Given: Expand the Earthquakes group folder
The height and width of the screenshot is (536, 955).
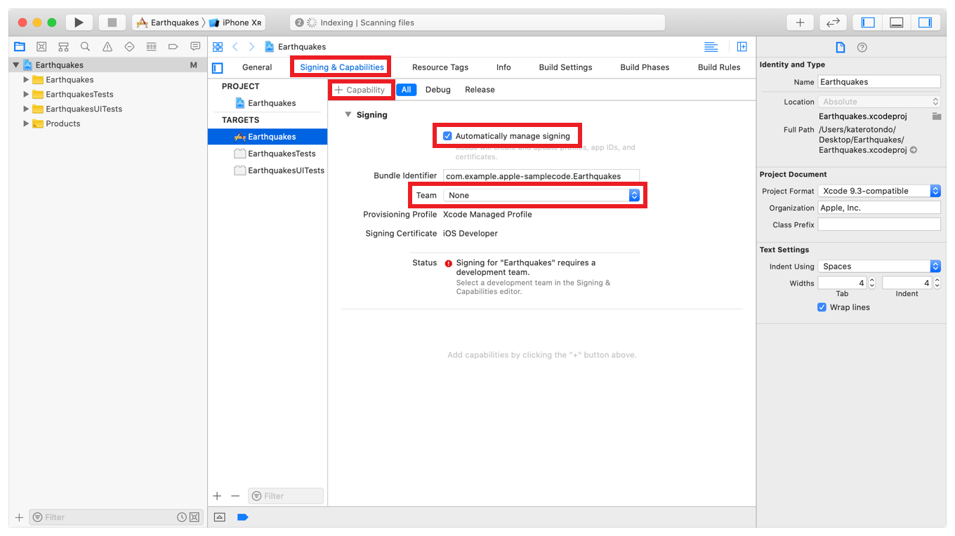Looking at the screenshot, I should tap(26, 79).
